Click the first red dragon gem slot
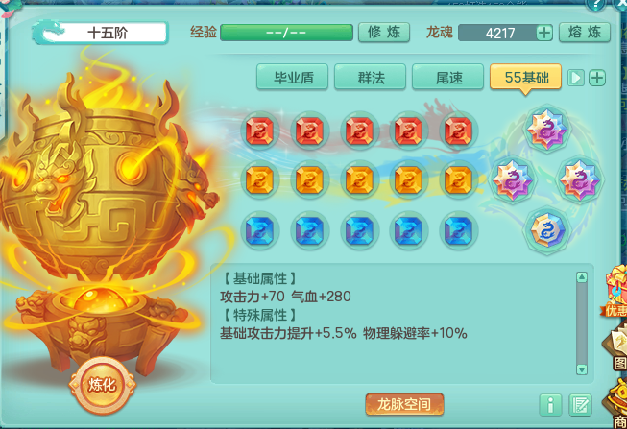This screenshot has width=627, height=429. coord(260,131)
